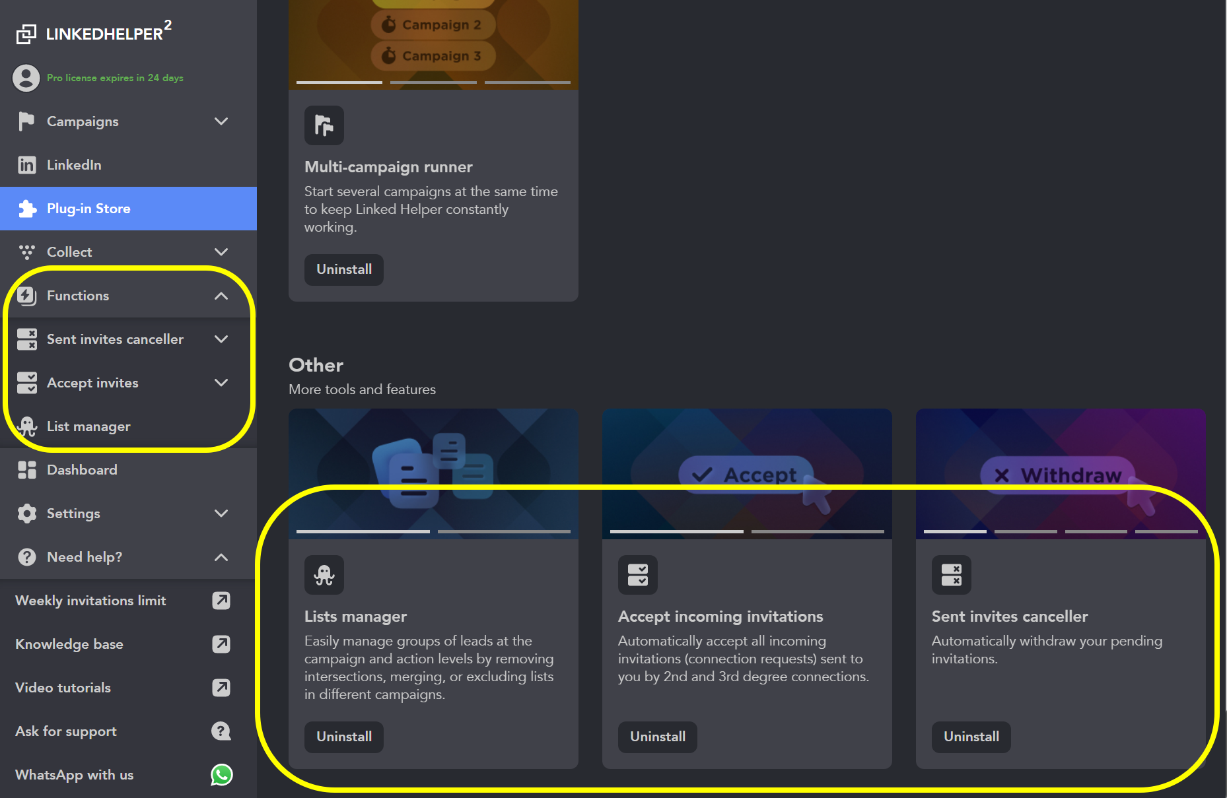Image resolution: width=1227 pixels, height=798 pixels.
Task: Expand the Settings menu chevron
Action: pos(221,514)
